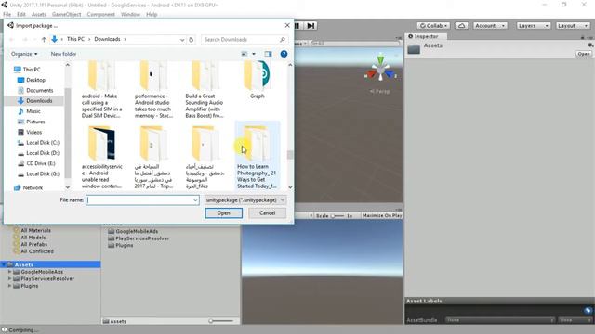Click Downloads in the address breadcrumb
Image resolution: width=595 pixels, height=334 pixels.
coord(107,39)
